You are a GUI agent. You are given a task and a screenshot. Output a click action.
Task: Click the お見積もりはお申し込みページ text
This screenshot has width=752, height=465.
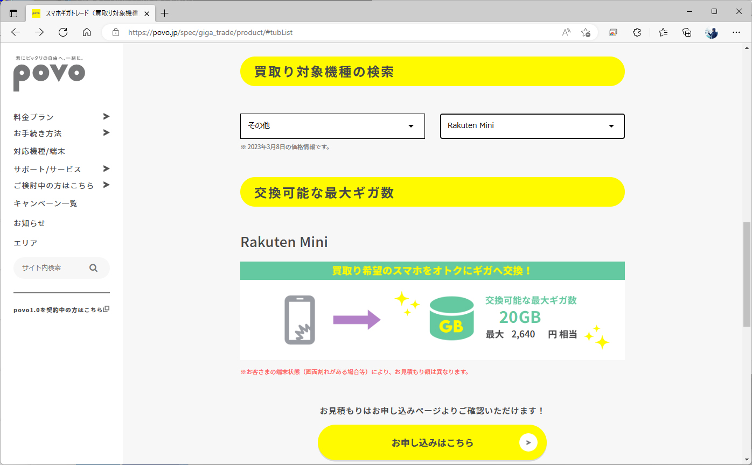(432, 411)
